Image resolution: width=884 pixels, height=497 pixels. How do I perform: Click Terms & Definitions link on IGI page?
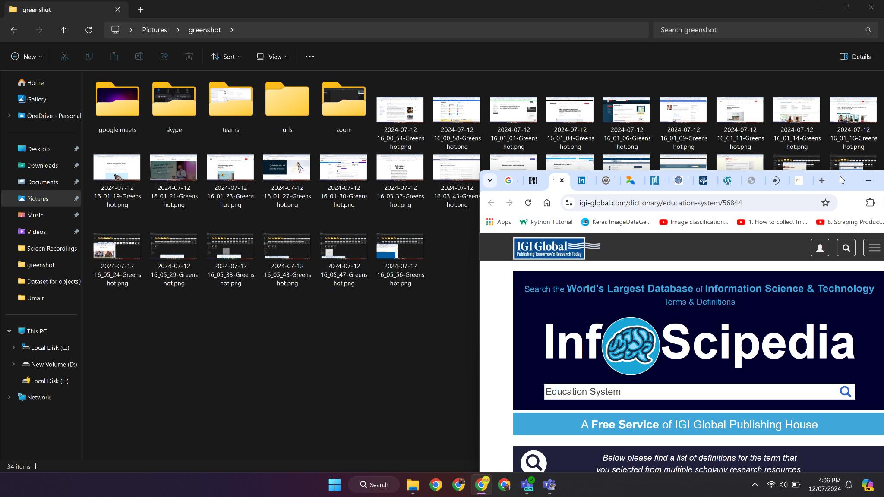click(699, 302)
